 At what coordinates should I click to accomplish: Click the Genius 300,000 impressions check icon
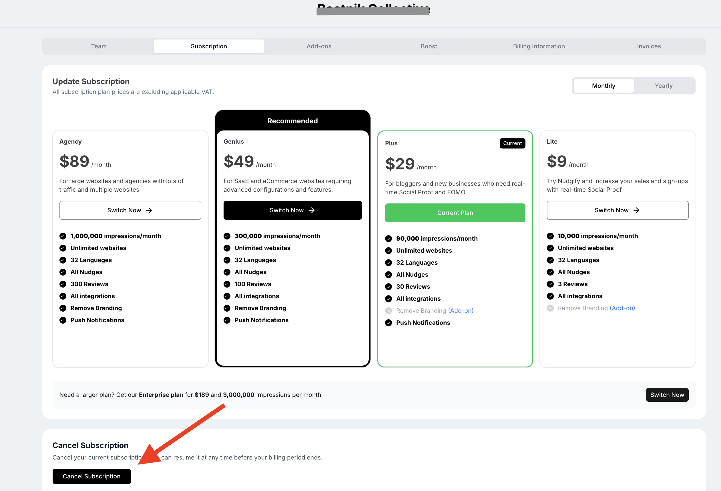click(227, 236)
